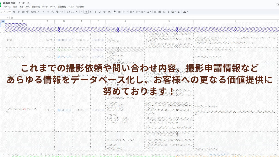Screen dimensions: 279x157
Task: Expand the メイリオ font dropdown
Action: click(72, 12)
